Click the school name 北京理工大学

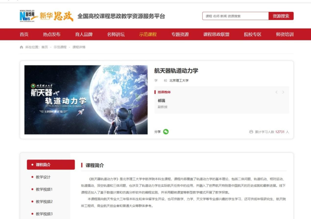click(179, 80)
